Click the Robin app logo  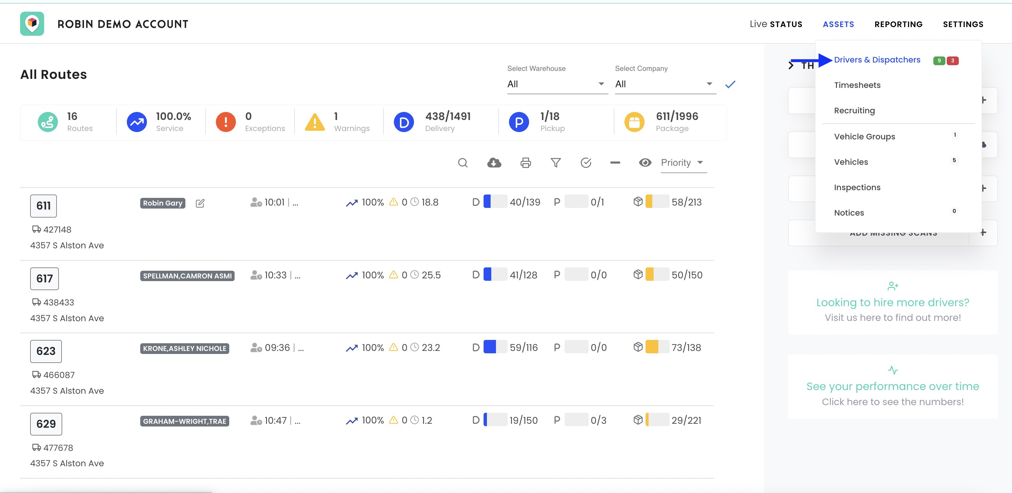[x=32, y=24]
